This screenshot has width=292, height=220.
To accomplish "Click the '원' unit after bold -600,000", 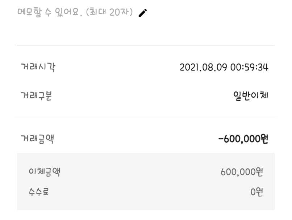I will point(264,139).
